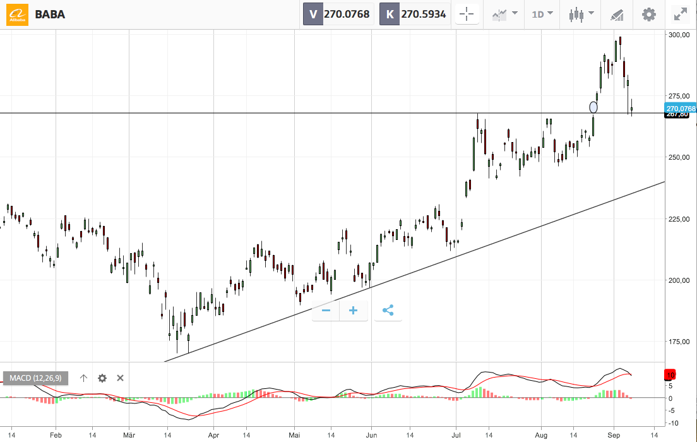Click the K buy price 270.5934
697x442 pixels.
point(415,15)
